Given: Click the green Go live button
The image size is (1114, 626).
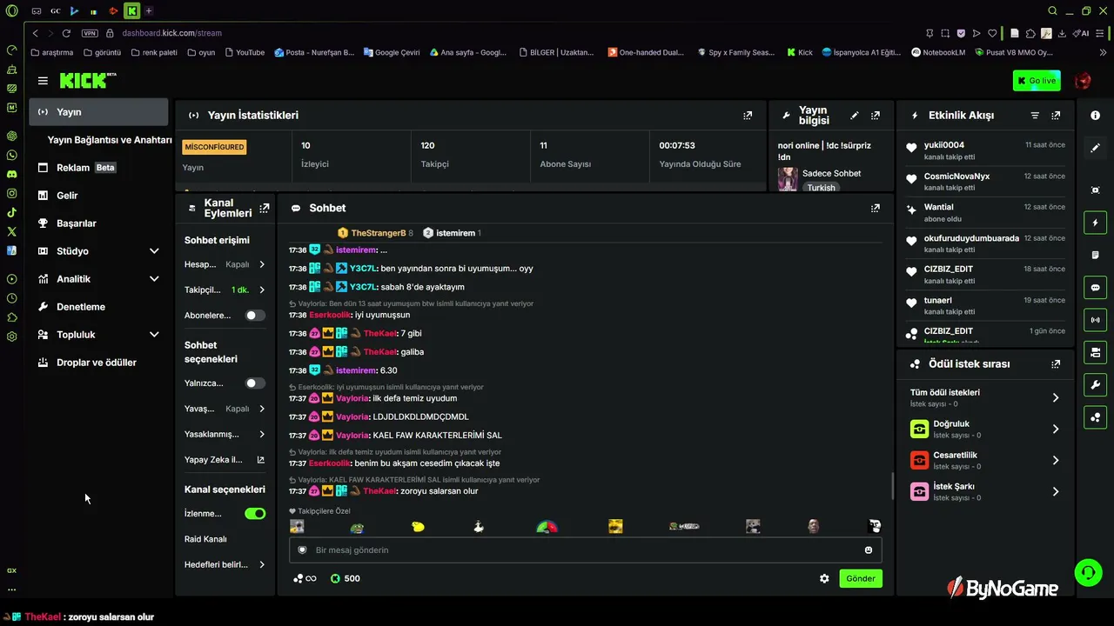Looking at the screenshot, I should click(x=1037, y=81).
